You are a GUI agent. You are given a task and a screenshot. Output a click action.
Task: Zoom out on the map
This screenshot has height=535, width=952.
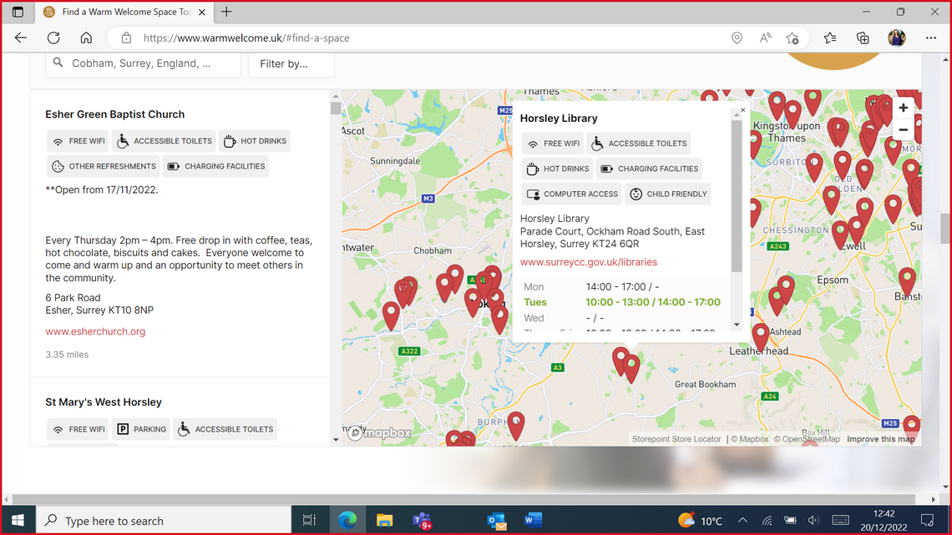tap(904, 130)
